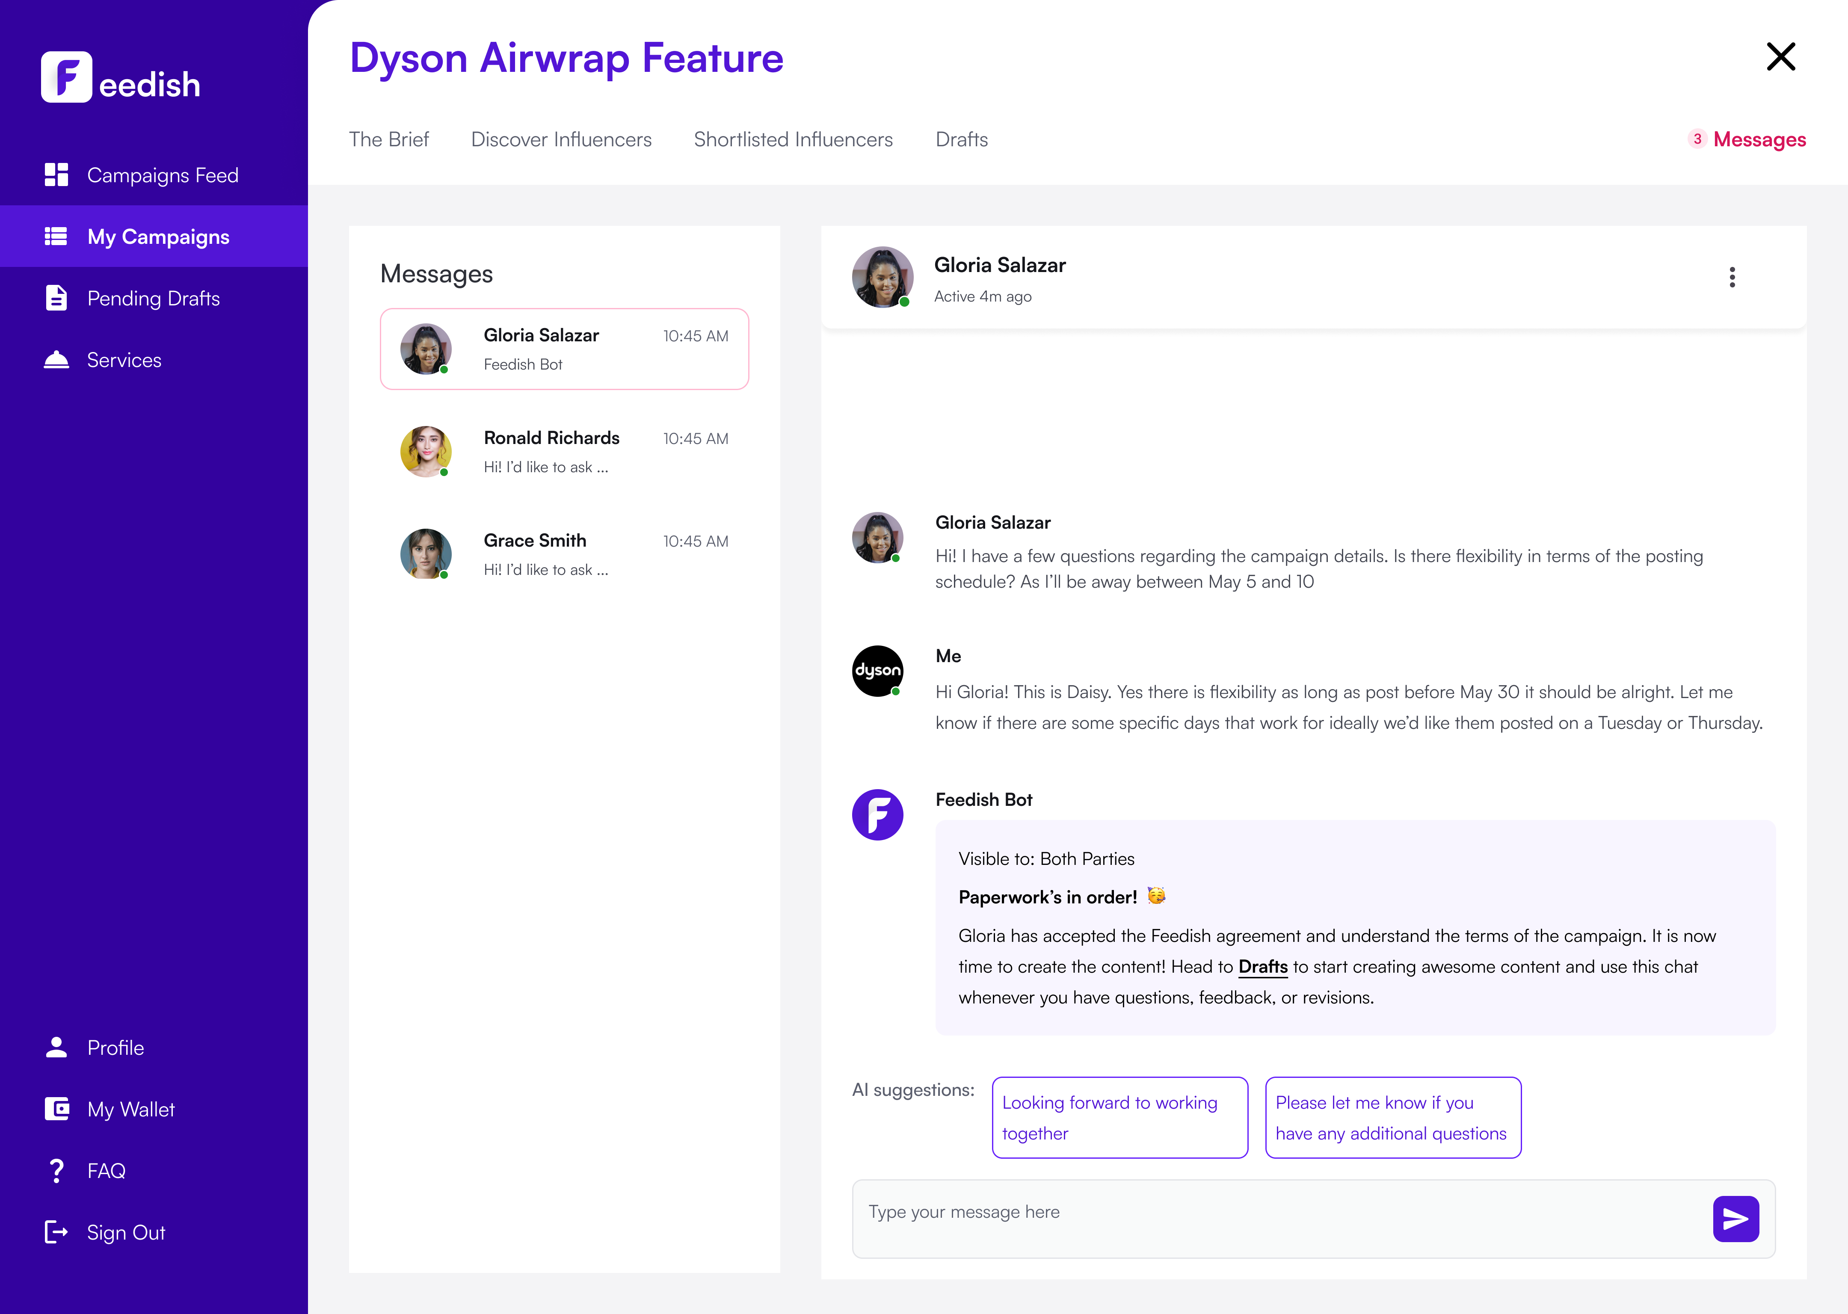Click the My Campaigns list icon

56,236
